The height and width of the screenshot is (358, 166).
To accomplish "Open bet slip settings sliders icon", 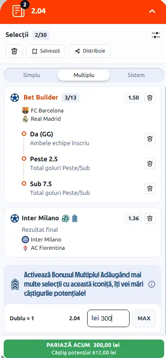I will (x=156, y=35).
